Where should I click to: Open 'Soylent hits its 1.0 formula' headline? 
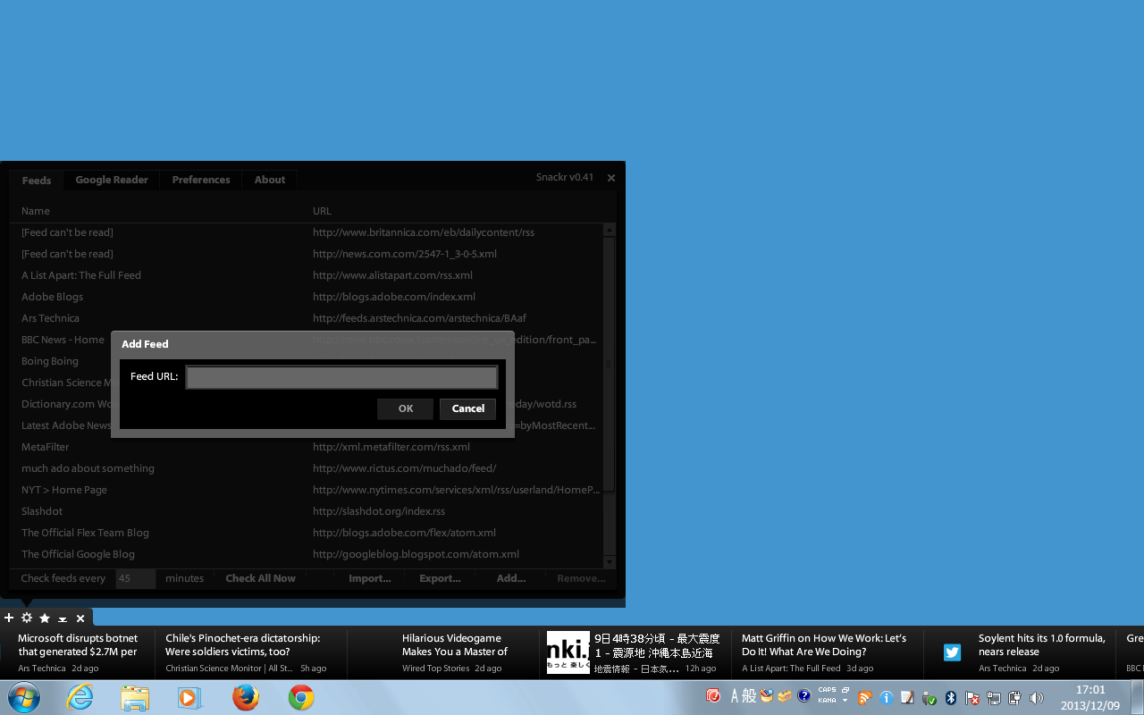(x=1042, y=645)
